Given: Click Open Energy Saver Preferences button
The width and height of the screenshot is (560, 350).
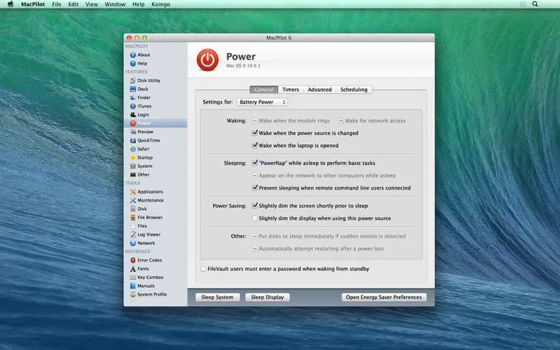Looking at the screenshot, I should point(384,297).
